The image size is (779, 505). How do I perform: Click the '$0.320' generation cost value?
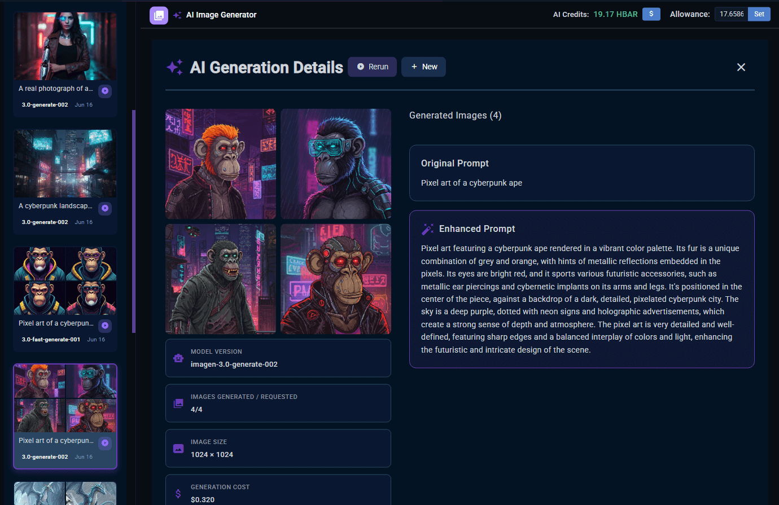[203, 500]
